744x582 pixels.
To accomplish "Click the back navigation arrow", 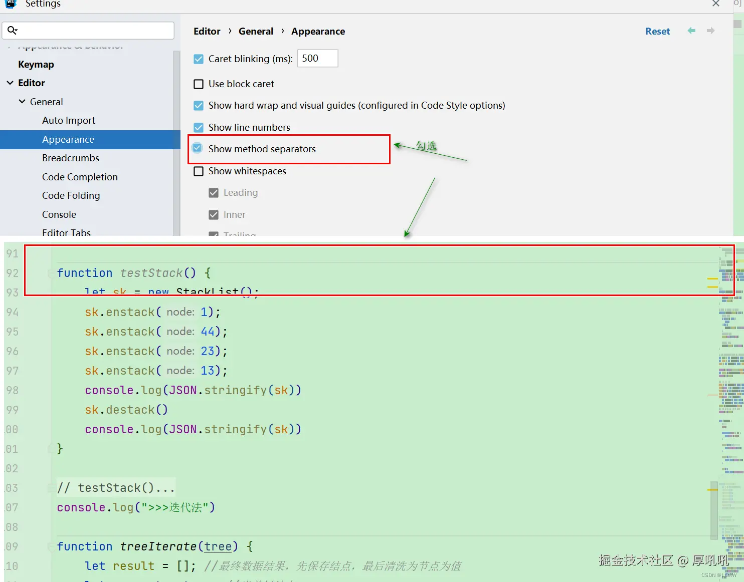I will [x=691, y=31].
